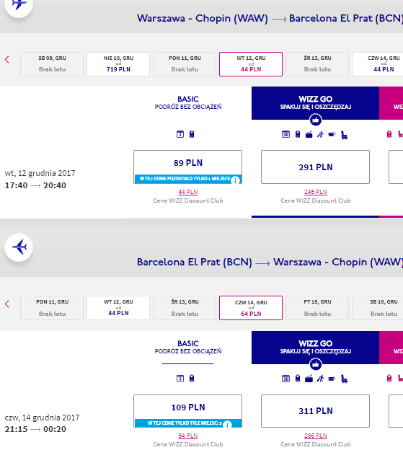
Task: Click the outbound WIZZ GO checked baggage icon
Action: (309, 134)
